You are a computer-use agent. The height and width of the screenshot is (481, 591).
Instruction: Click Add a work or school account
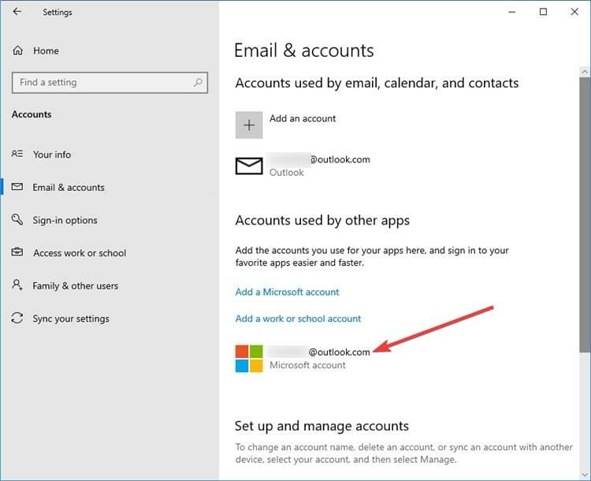298,319
